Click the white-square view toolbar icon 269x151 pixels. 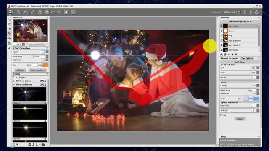click(66, 12)
